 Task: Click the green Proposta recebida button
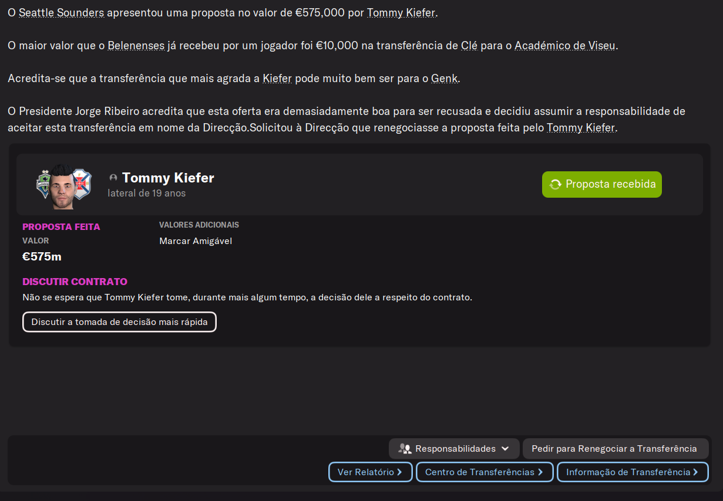point(602,184)
